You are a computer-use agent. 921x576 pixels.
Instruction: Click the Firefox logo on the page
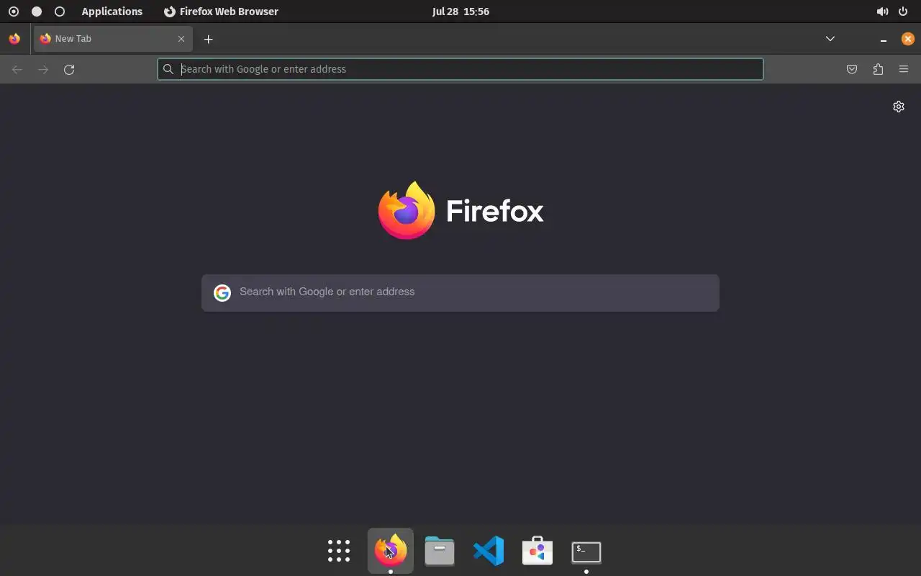(460, 210)
